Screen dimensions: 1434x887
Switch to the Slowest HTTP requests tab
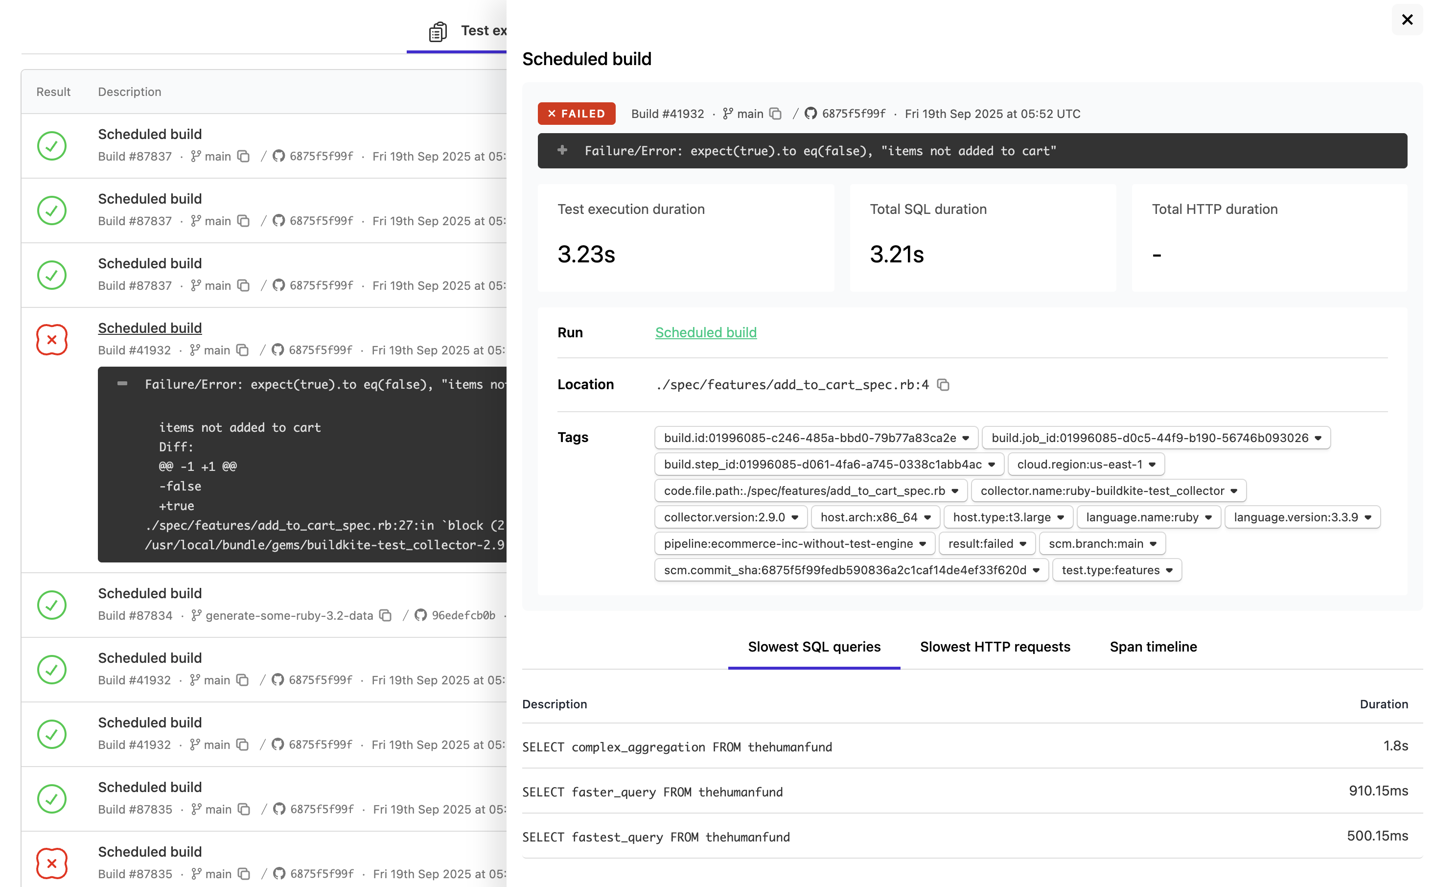point(995,647)
